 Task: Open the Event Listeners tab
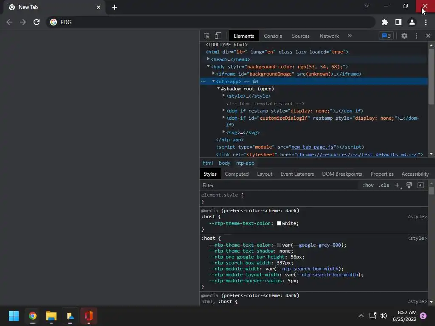click(x=297, y=174)
